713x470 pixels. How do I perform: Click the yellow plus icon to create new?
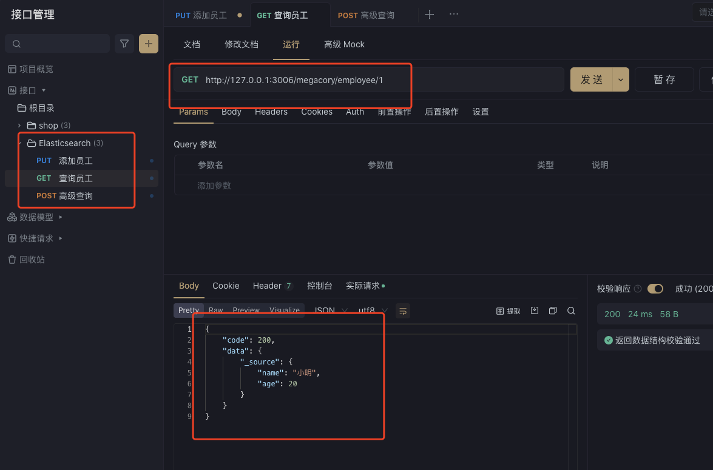point(149,44)
